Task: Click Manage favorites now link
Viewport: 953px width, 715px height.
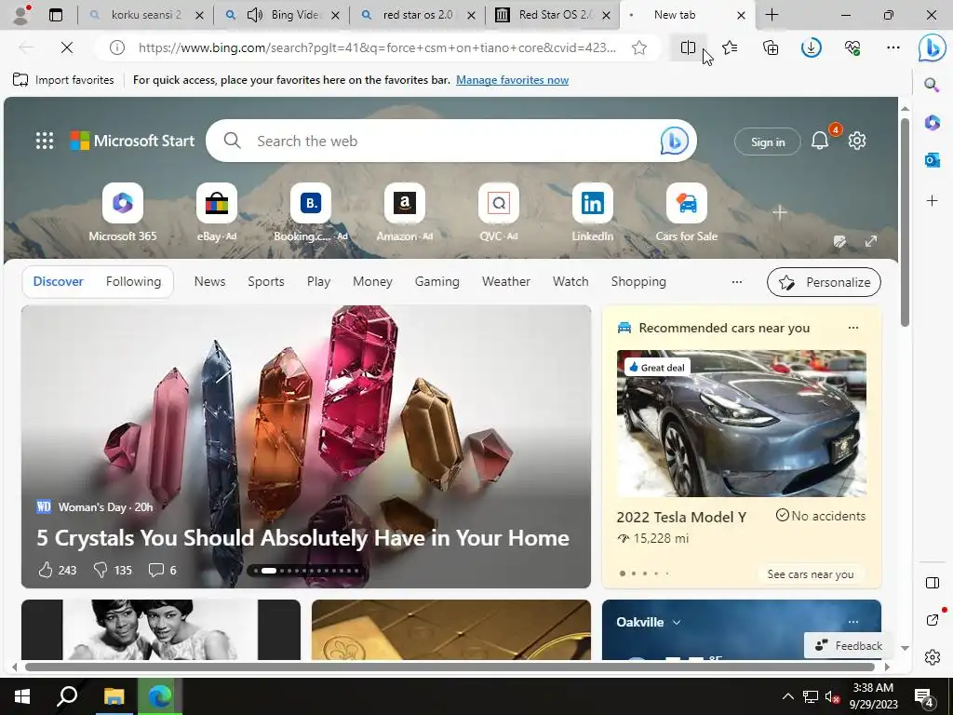Action: 513,80
